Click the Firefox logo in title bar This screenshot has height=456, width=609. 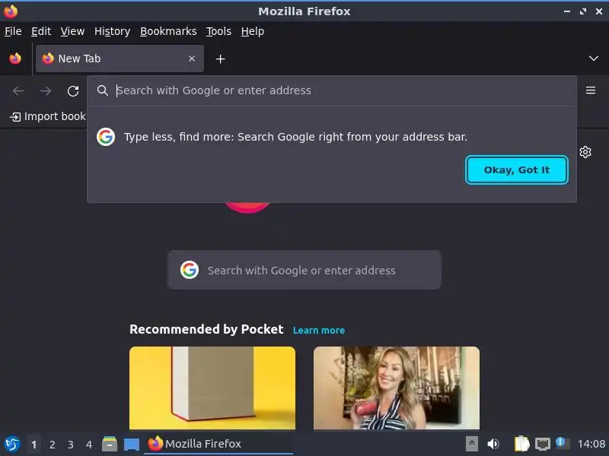coord(11,11)
